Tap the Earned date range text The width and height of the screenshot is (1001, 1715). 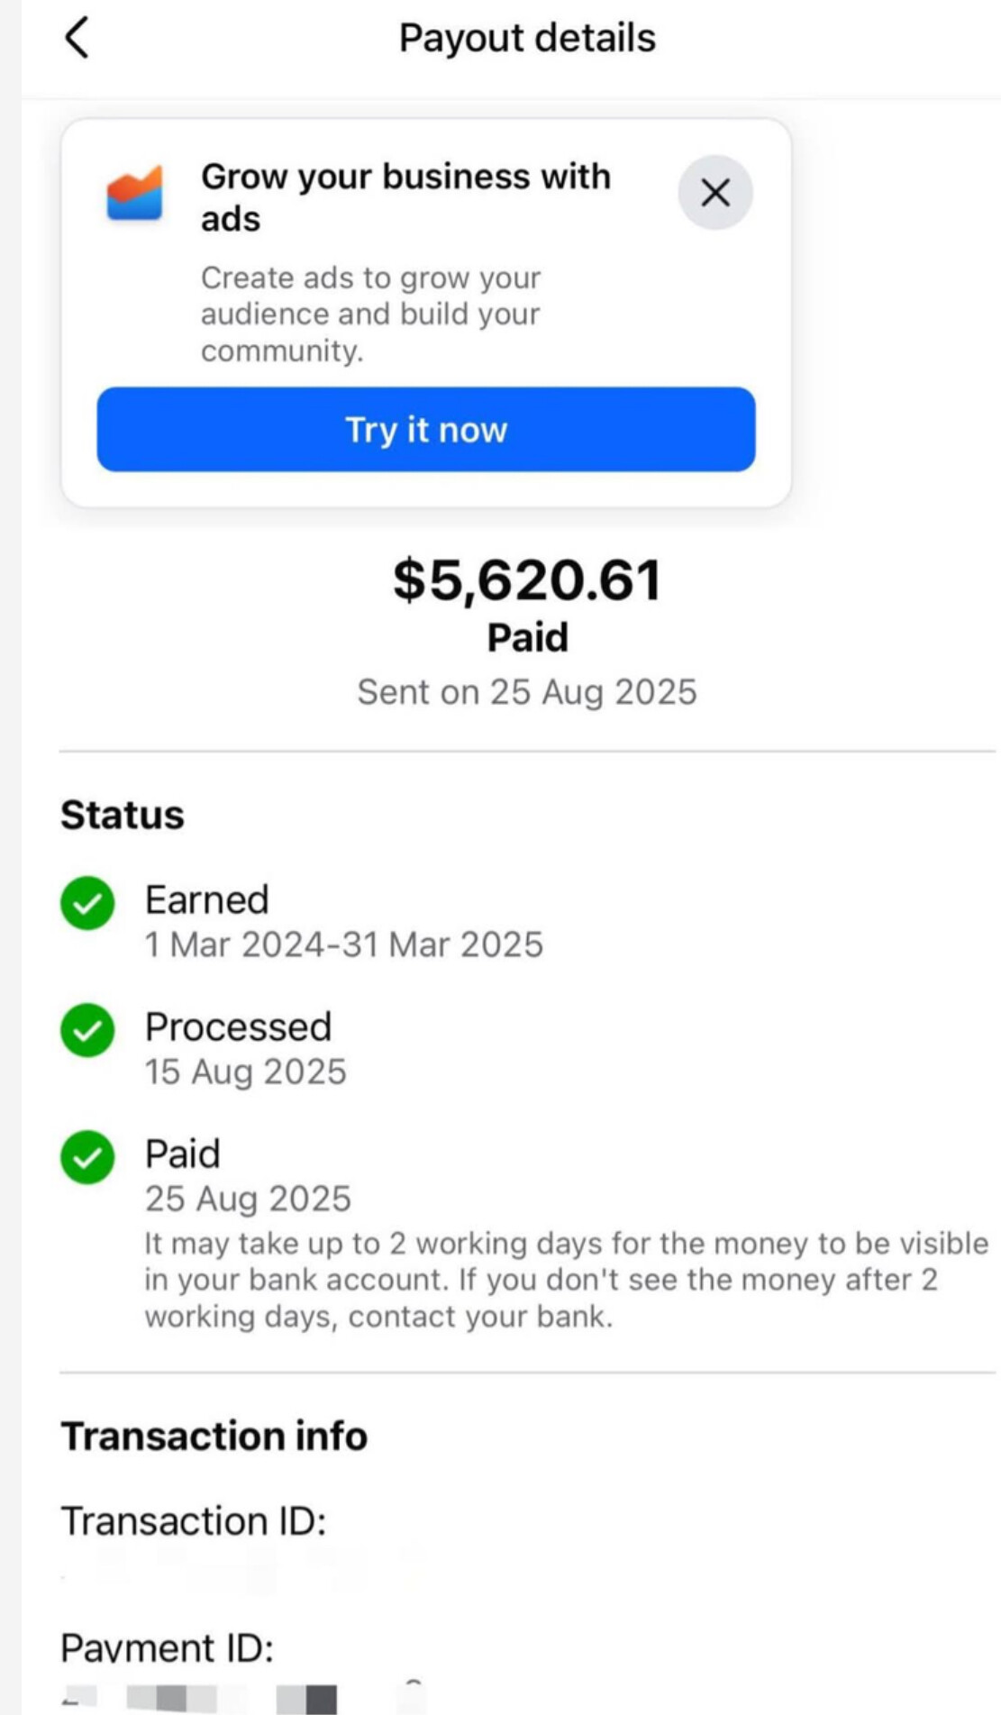[344, 944]
